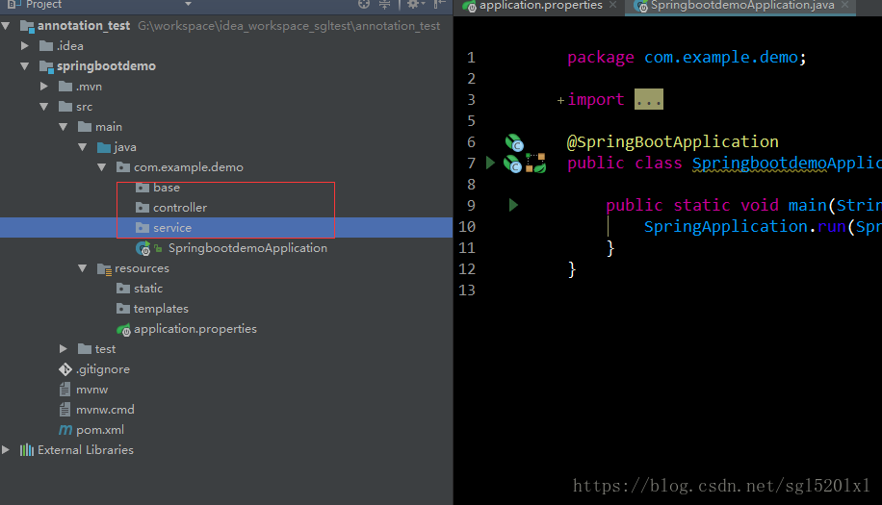Click the package com.example.demo statement

(x=687, y=58)
